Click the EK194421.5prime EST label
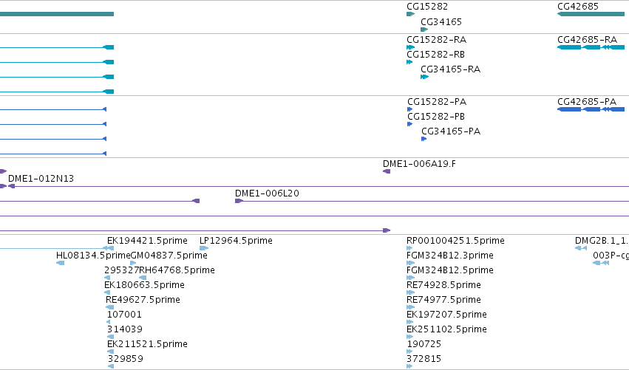Viewport: 629px width, 370px height. pos(147,241)
